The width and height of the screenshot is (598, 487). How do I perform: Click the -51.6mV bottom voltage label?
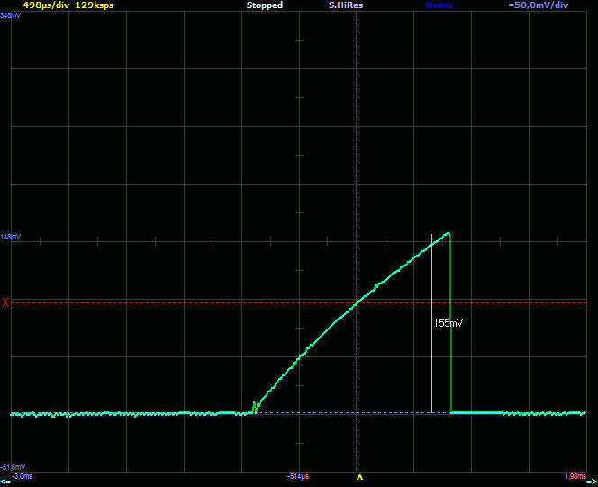(13, 466)
